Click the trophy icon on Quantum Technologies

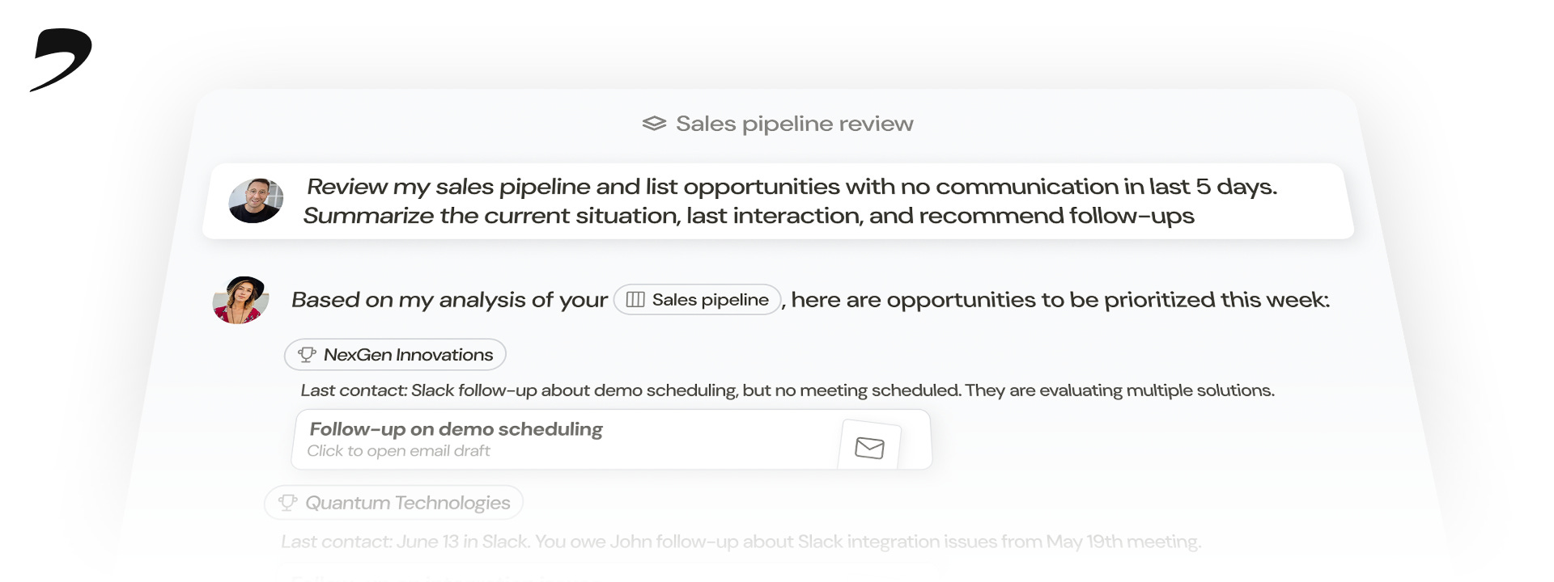click(x=287, y=503)
